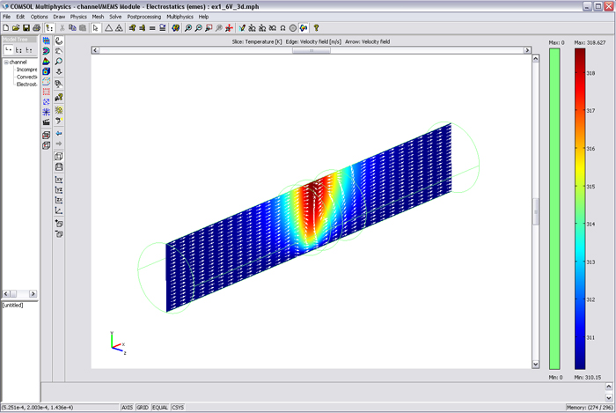Toggle the Streamline plot star icon
The image size is (616, 413).
[x=46, y=112]
